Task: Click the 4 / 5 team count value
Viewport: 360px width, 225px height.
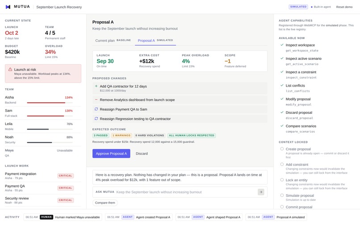Action: point(50,33)
